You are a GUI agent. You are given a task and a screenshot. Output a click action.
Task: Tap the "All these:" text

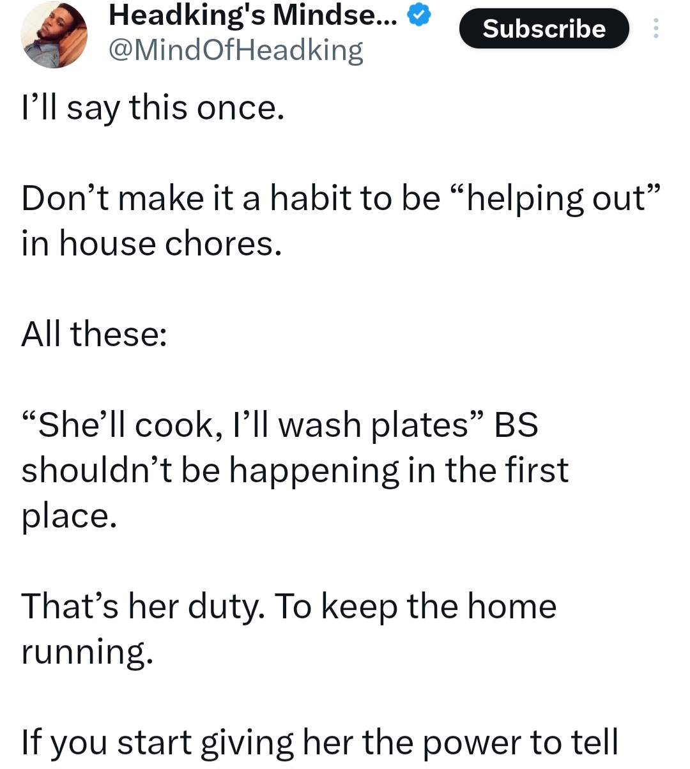click(x=94, y=334)
